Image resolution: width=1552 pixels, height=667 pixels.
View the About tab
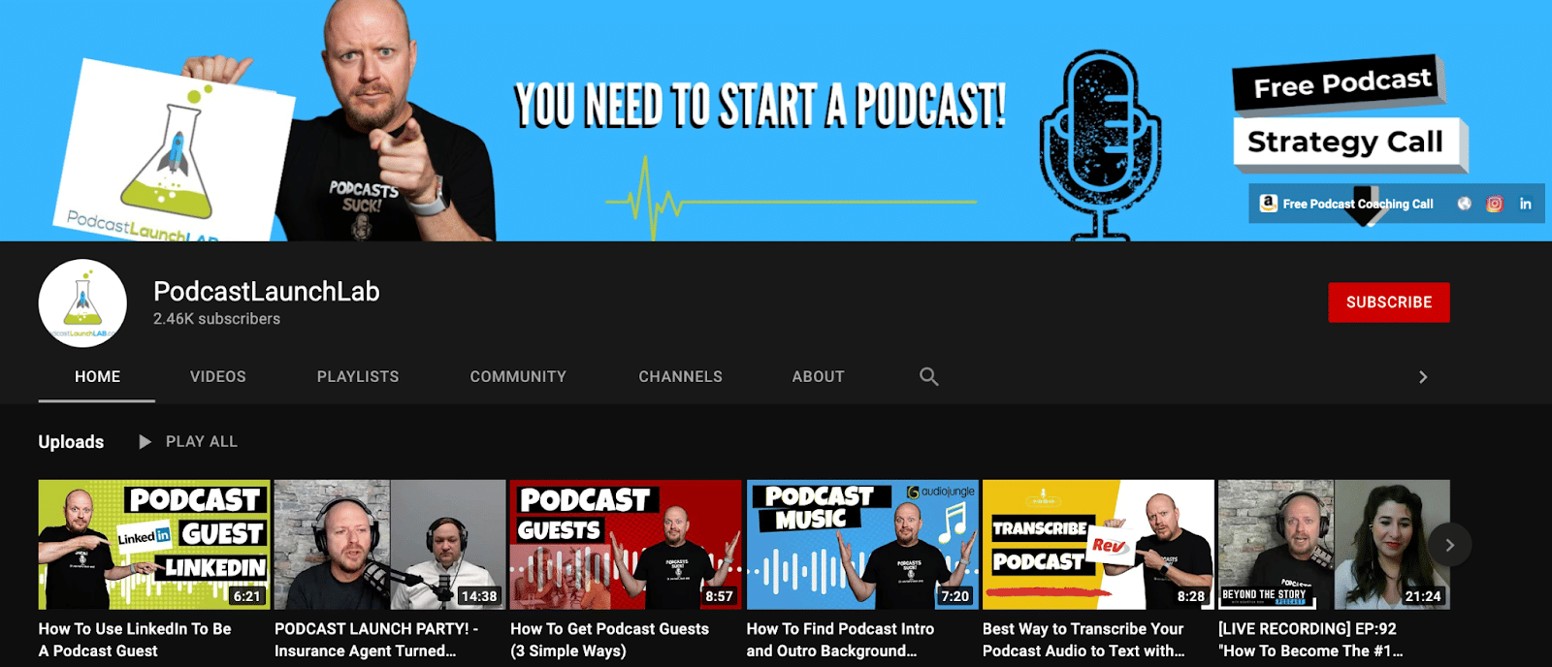818,376
